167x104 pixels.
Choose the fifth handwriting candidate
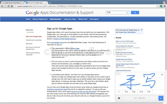(149, 92)
